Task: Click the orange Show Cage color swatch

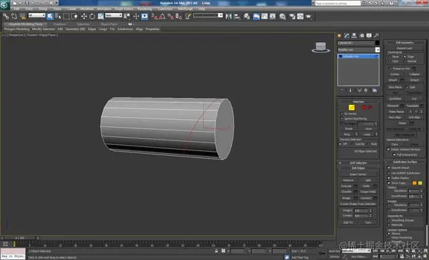Action: pyautogui.click(x=414, y=183)
